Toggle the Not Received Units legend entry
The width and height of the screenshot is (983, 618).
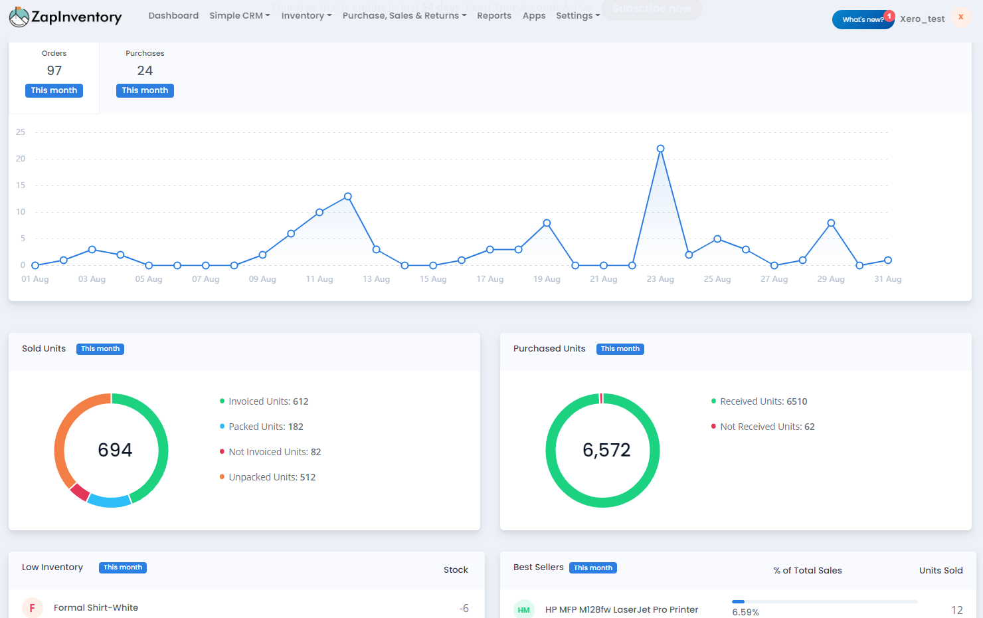762,427
